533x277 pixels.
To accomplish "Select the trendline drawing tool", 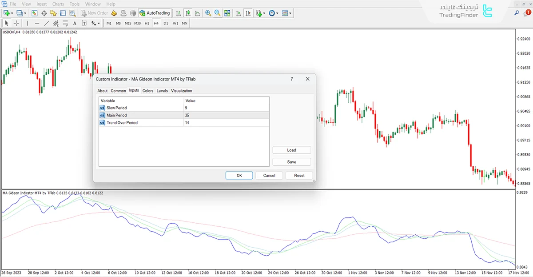I will (x=47, y=23).
